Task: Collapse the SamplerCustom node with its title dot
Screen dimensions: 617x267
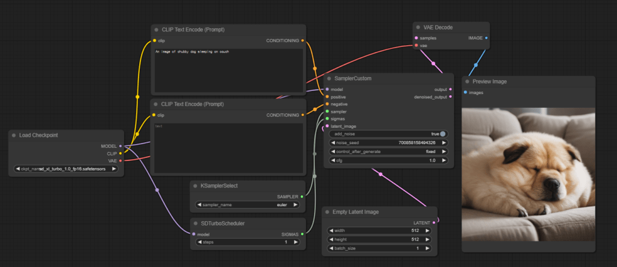Action: point(328,78)
